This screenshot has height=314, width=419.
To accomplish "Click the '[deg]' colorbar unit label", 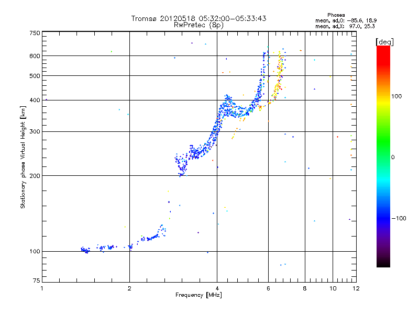I will click(x=384, y=42).
